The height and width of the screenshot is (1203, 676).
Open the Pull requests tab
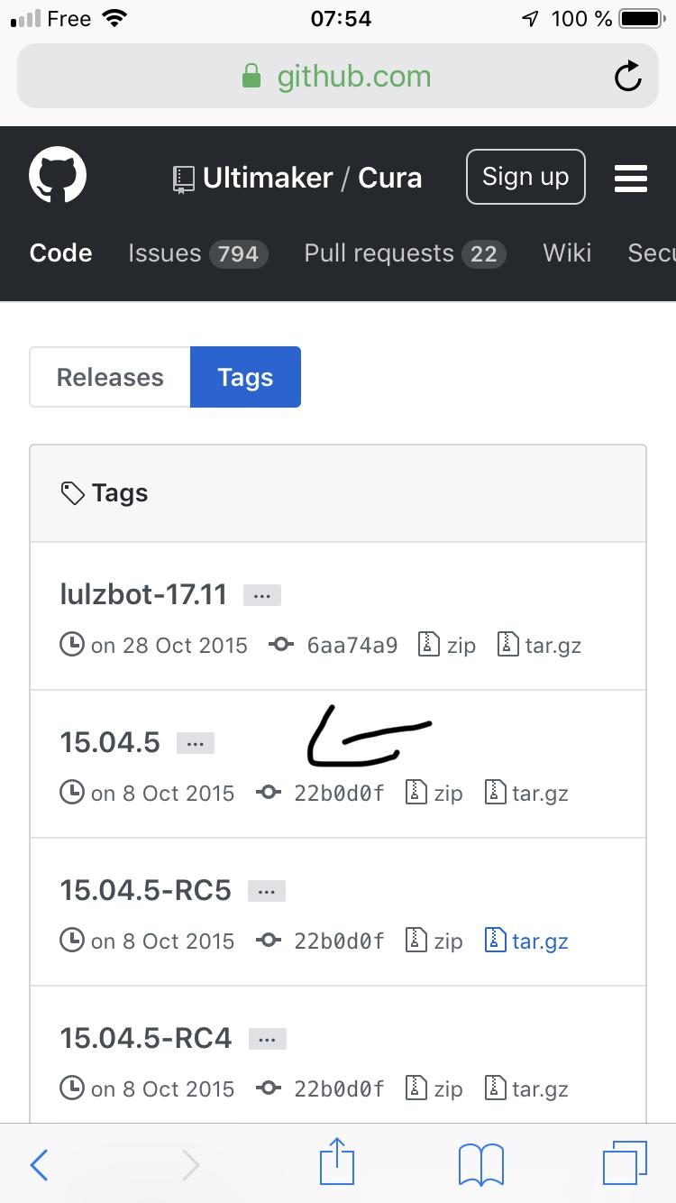coord(405,253)
